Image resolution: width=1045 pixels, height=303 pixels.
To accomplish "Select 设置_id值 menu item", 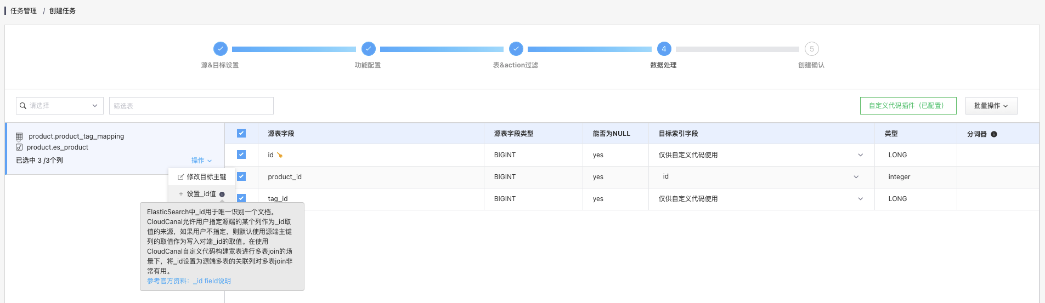I will tap(202, 194).
